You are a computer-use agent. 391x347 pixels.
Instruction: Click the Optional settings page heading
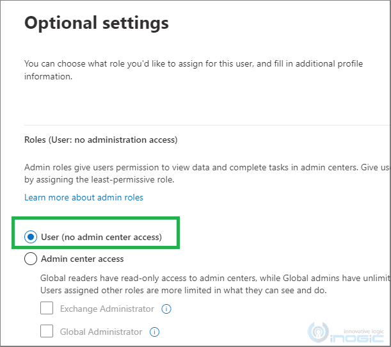tap(97, 23)
